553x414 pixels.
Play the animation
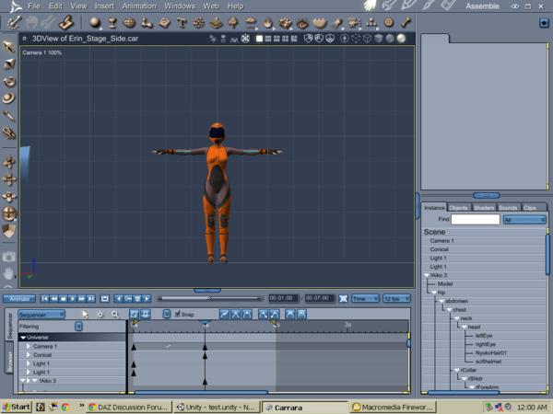tap(72, 298)
